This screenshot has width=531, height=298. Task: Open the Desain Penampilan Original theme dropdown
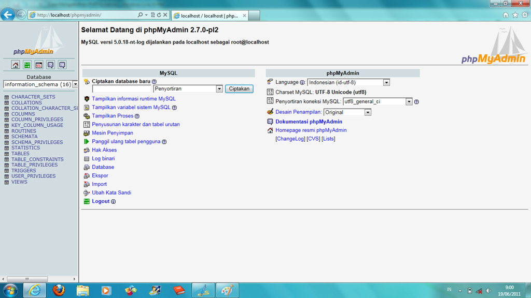pyautogui.click(x=347, y=112)
